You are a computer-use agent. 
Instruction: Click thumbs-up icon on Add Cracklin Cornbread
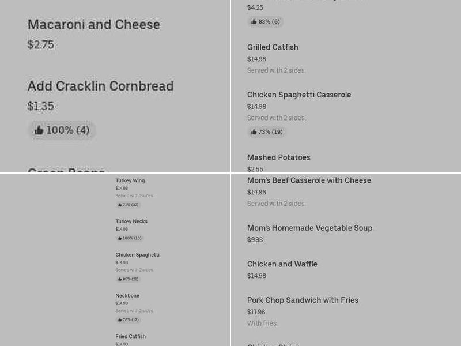(x=39, y=130)
